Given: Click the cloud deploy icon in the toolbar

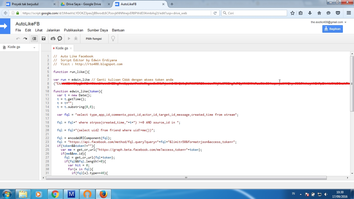Looking at the screenshot, I should coord(53,39).
